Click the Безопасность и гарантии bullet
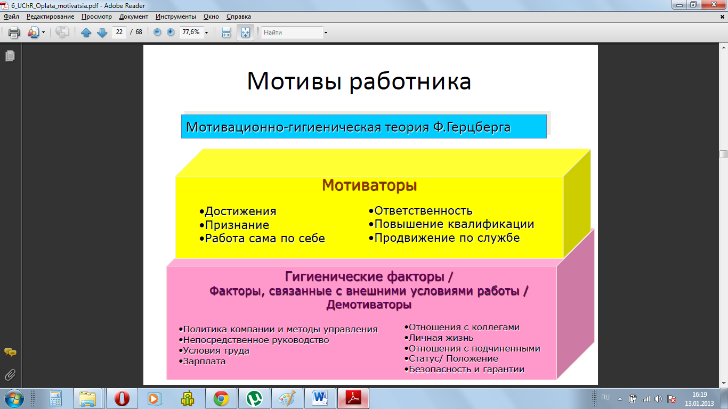The height and width of the screenshot is (409, 728). [465, 369]
